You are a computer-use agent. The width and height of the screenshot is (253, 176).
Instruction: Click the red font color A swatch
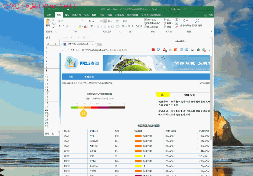click(85, 26)
